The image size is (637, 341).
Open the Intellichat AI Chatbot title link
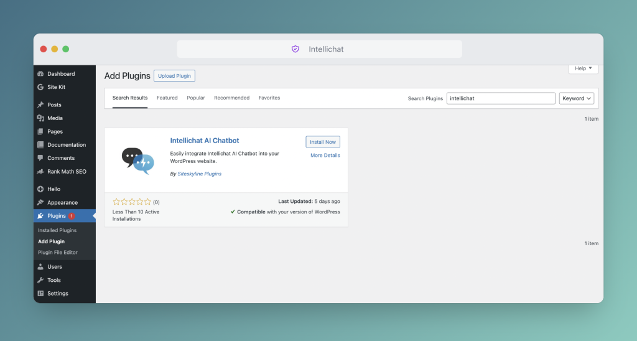pyautogui.click(x=204, y=141)
